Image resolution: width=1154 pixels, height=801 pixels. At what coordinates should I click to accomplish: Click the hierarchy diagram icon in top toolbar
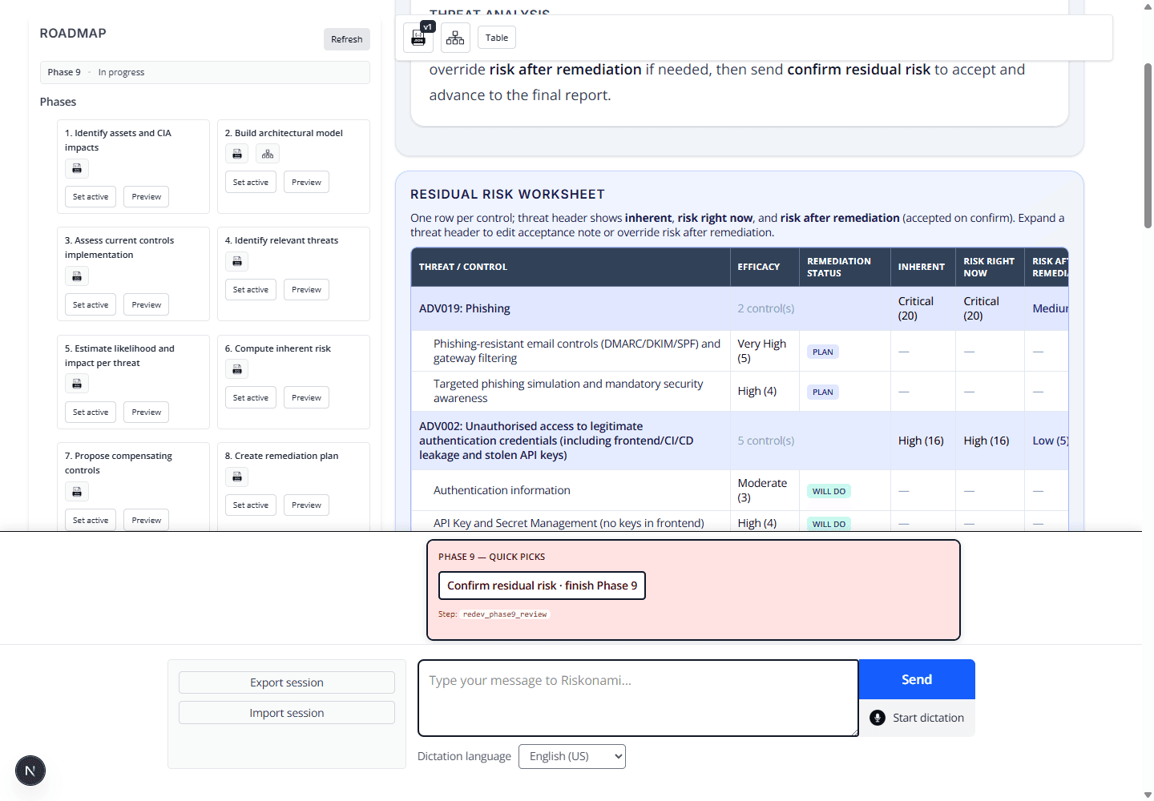(x=455, y=38)
